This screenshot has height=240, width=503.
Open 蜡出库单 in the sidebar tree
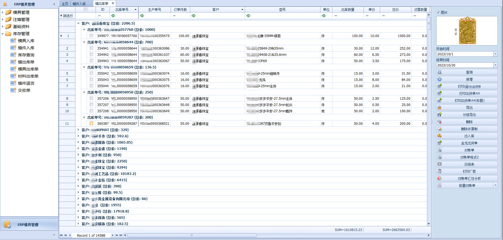[x=26, y=62]
